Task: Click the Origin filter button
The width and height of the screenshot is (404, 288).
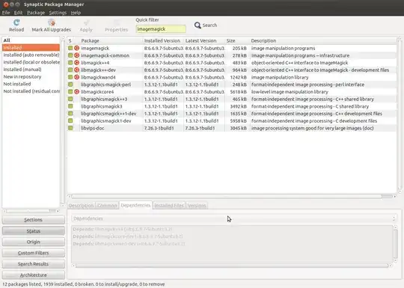Action: click(x=33, y=242)
